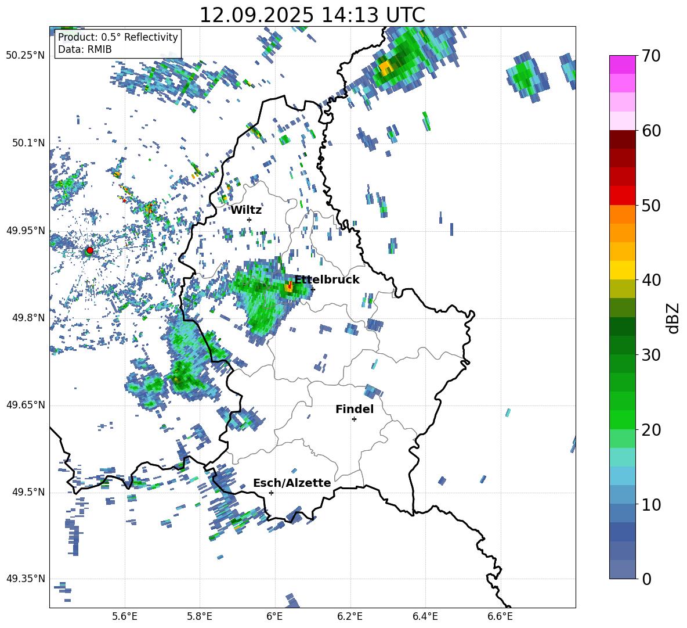
Task: Click the Wiltz station cross marker
Action: pos(250,220)
